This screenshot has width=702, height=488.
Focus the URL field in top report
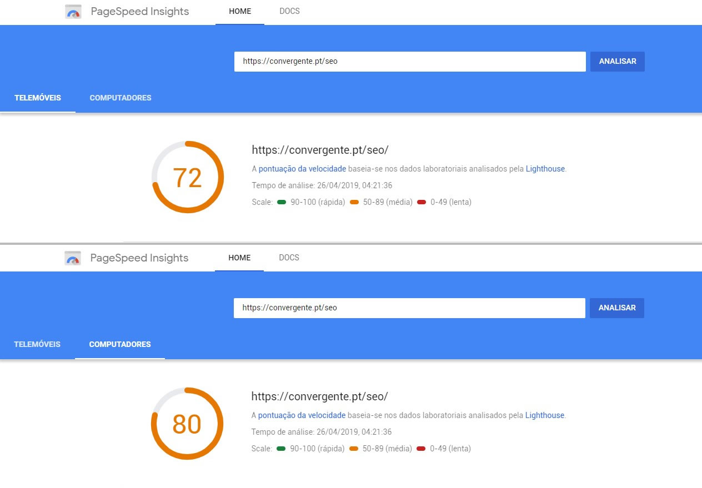(x=410, y=62)
